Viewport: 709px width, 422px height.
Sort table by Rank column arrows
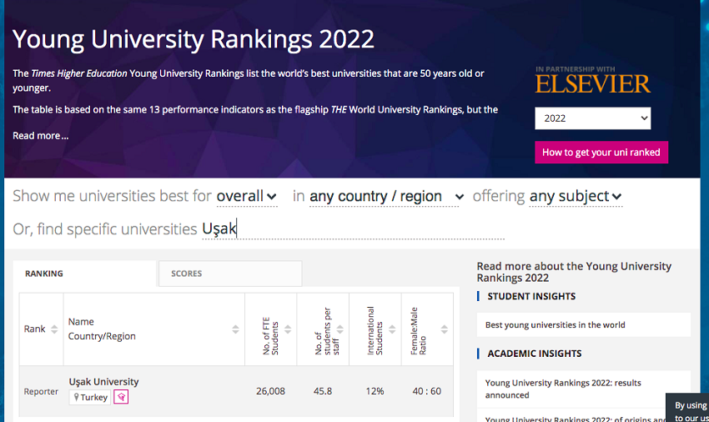coord(54,329)
